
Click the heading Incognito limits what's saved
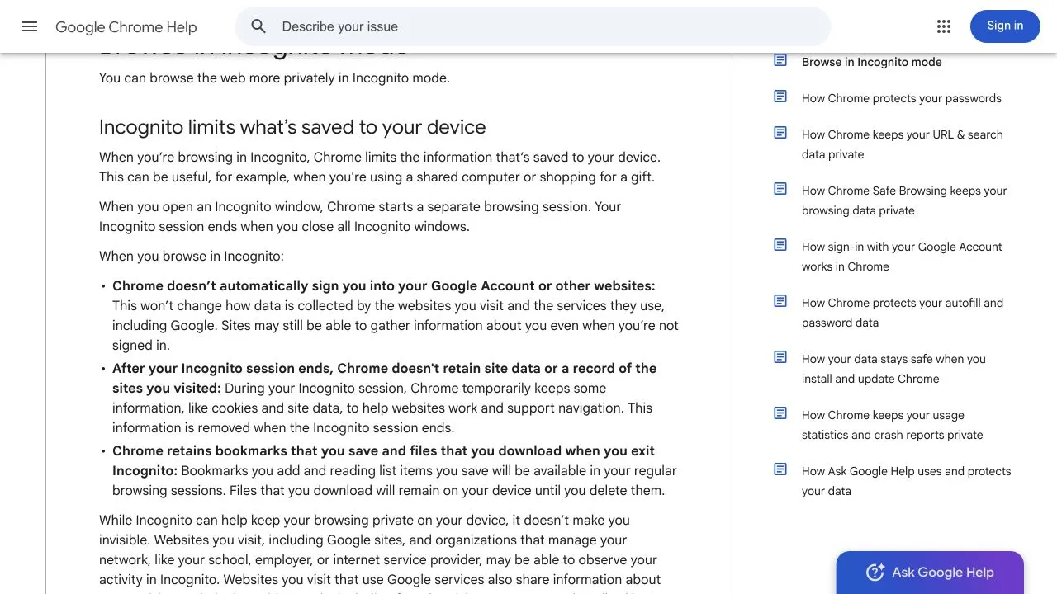[292, 127]
